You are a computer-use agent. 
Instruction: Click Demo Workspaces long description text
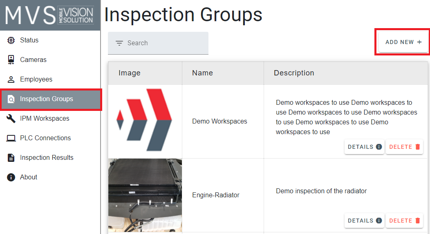point(346,117)
